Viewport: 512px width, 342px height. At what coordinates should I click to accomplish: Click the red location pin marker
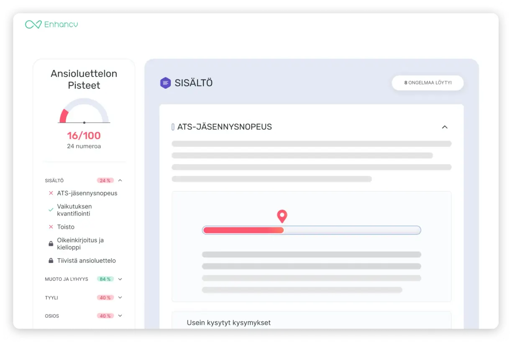pos(282,216)
